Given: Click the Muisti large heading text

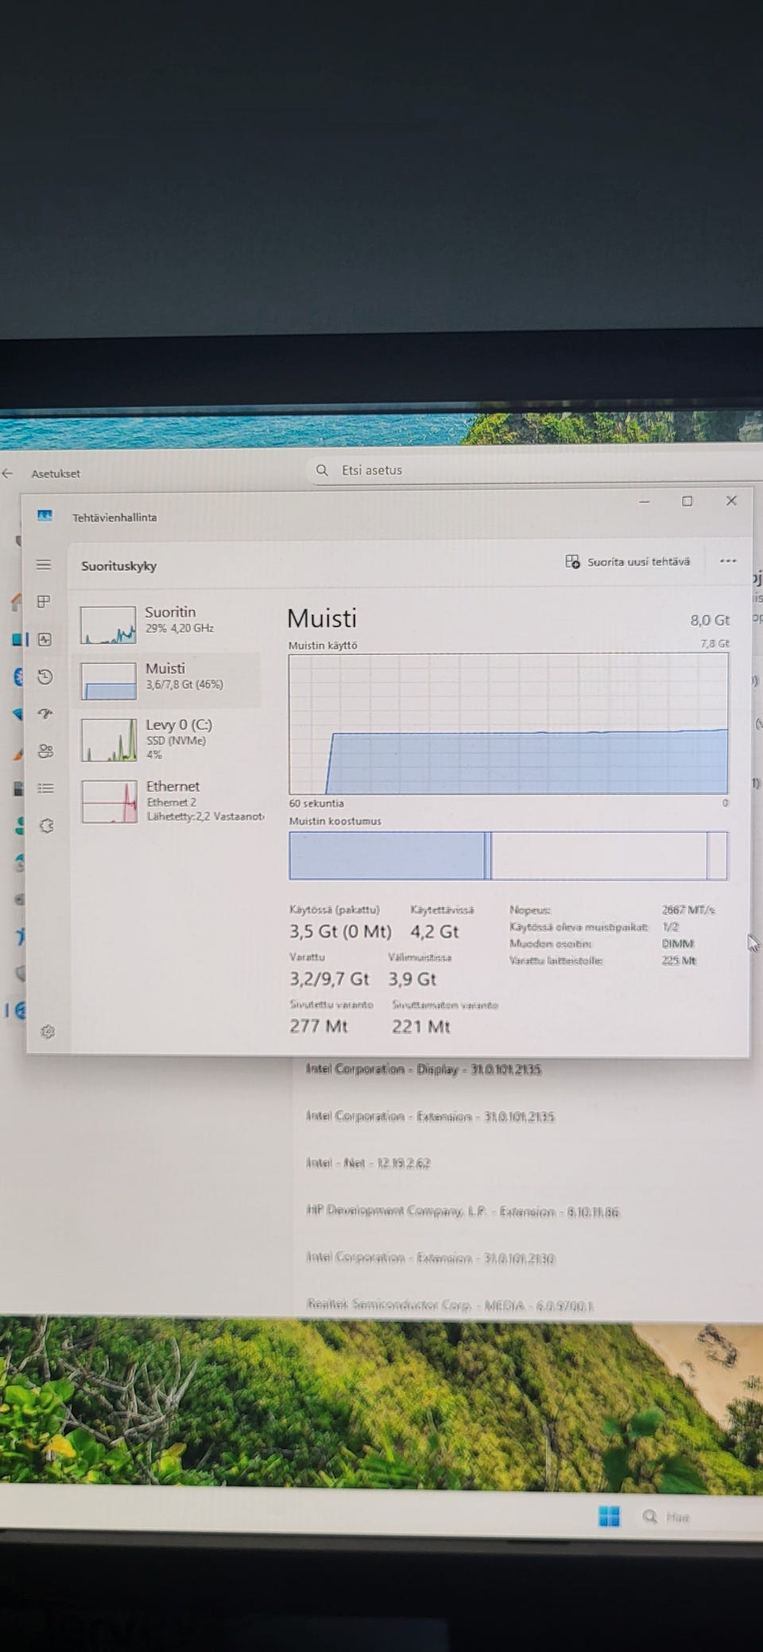Looking at the screenshot, I should click(x=322, y=618).
